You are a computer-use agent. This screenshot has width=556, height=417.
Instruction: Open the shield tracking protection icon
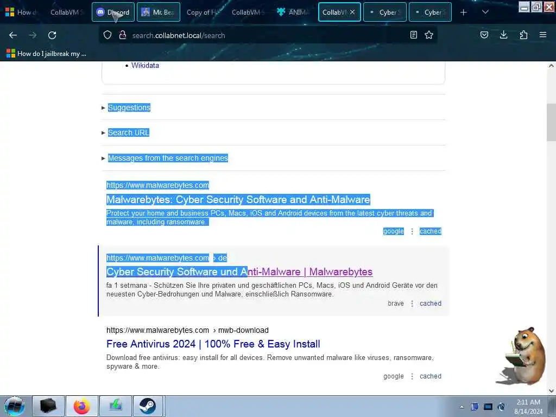click(108, 35)
